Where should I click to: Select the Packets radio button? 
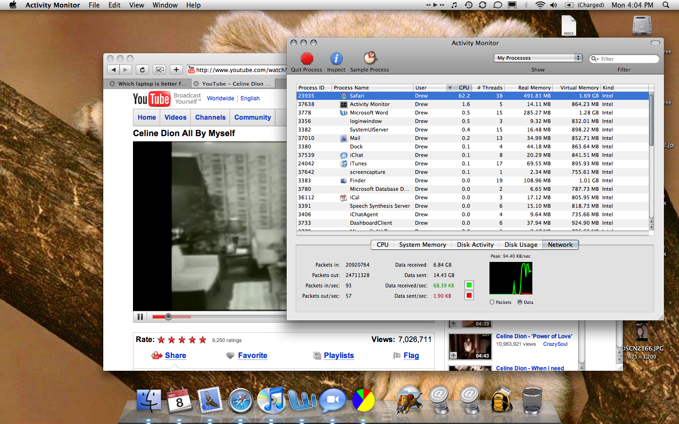coord(492,302)
